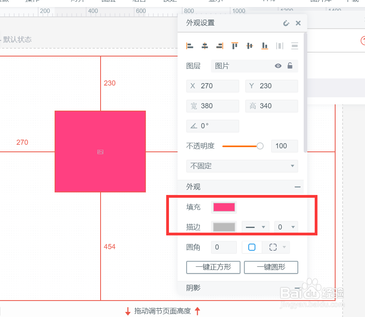Click the opacity value field 100

tap(285, 146)
